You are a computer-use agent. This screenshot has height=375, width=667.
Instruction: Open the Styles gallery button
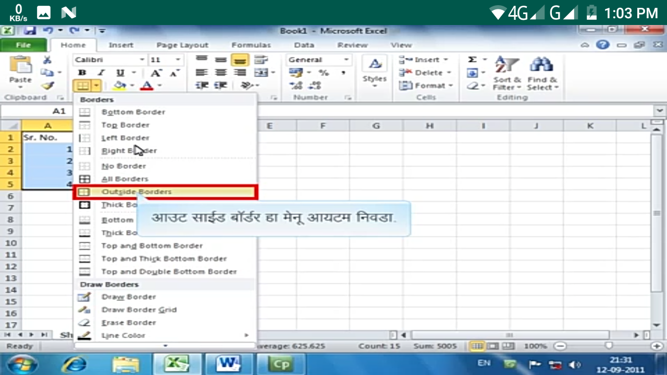point(375,72)
